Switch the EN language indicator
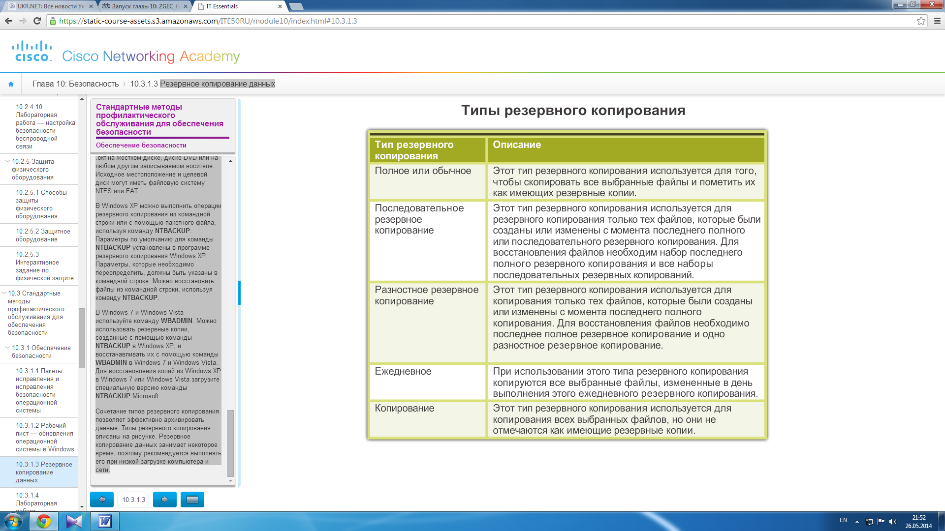The image size is (945, 531). pos(843,520)
